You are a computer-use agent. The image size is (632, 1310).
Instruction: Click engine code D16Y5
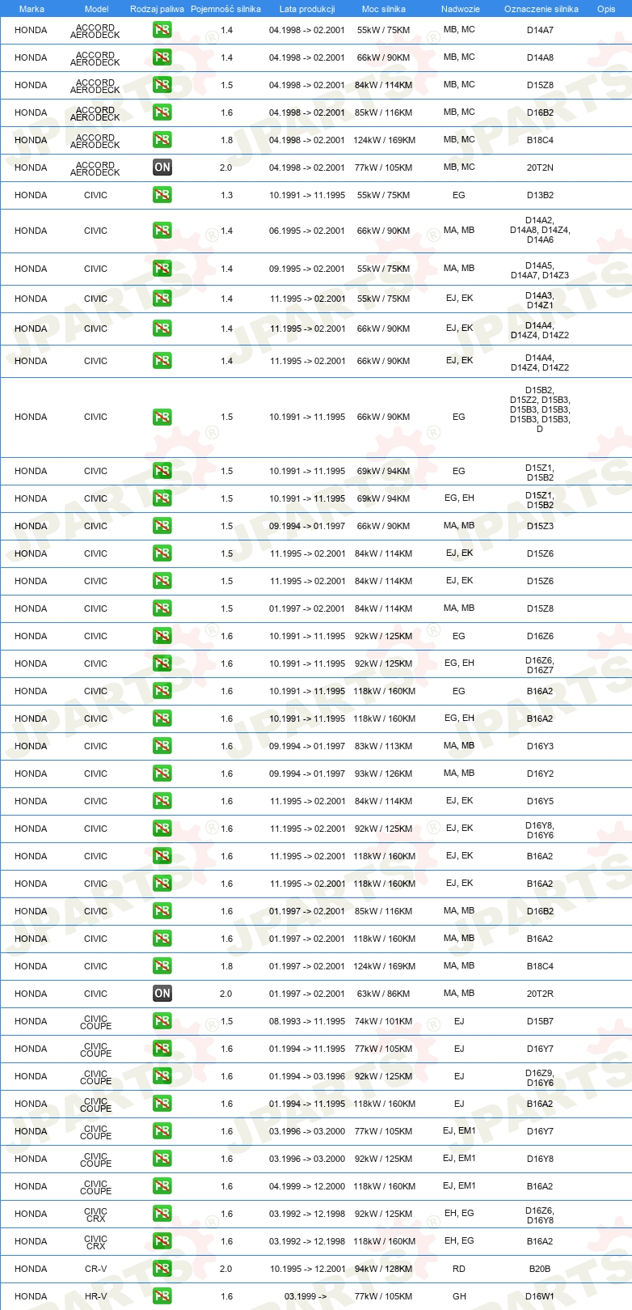pos(540,801)
